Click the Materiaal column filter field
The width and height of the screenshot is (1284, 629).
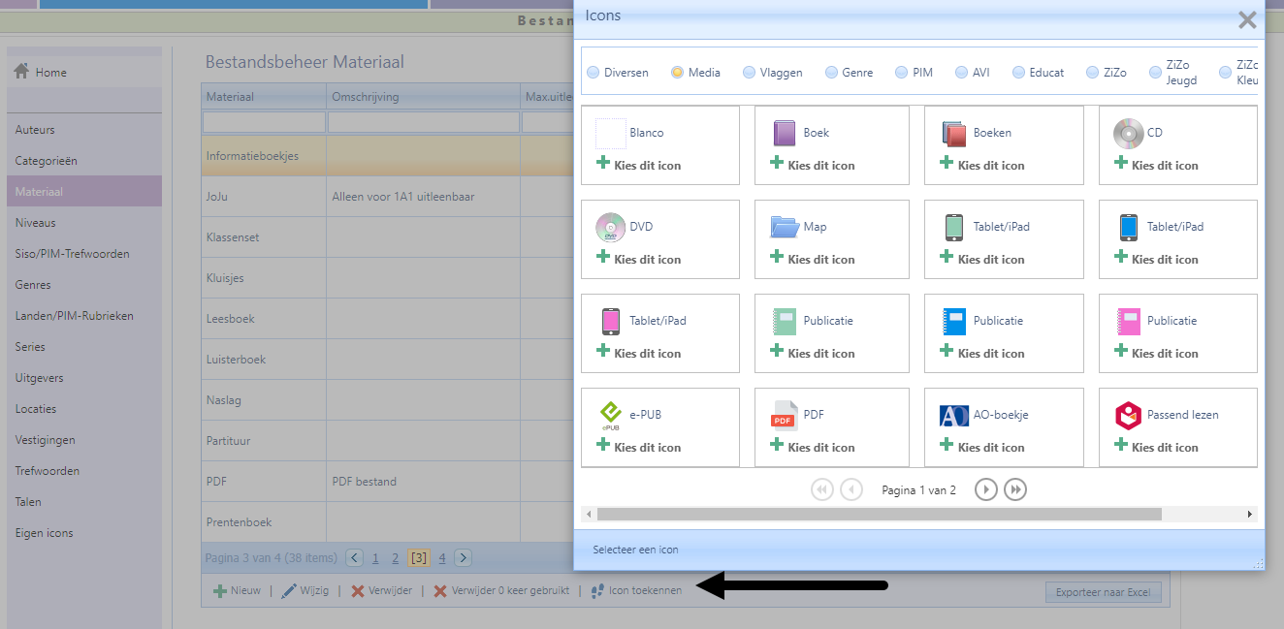tap(264, 122)
